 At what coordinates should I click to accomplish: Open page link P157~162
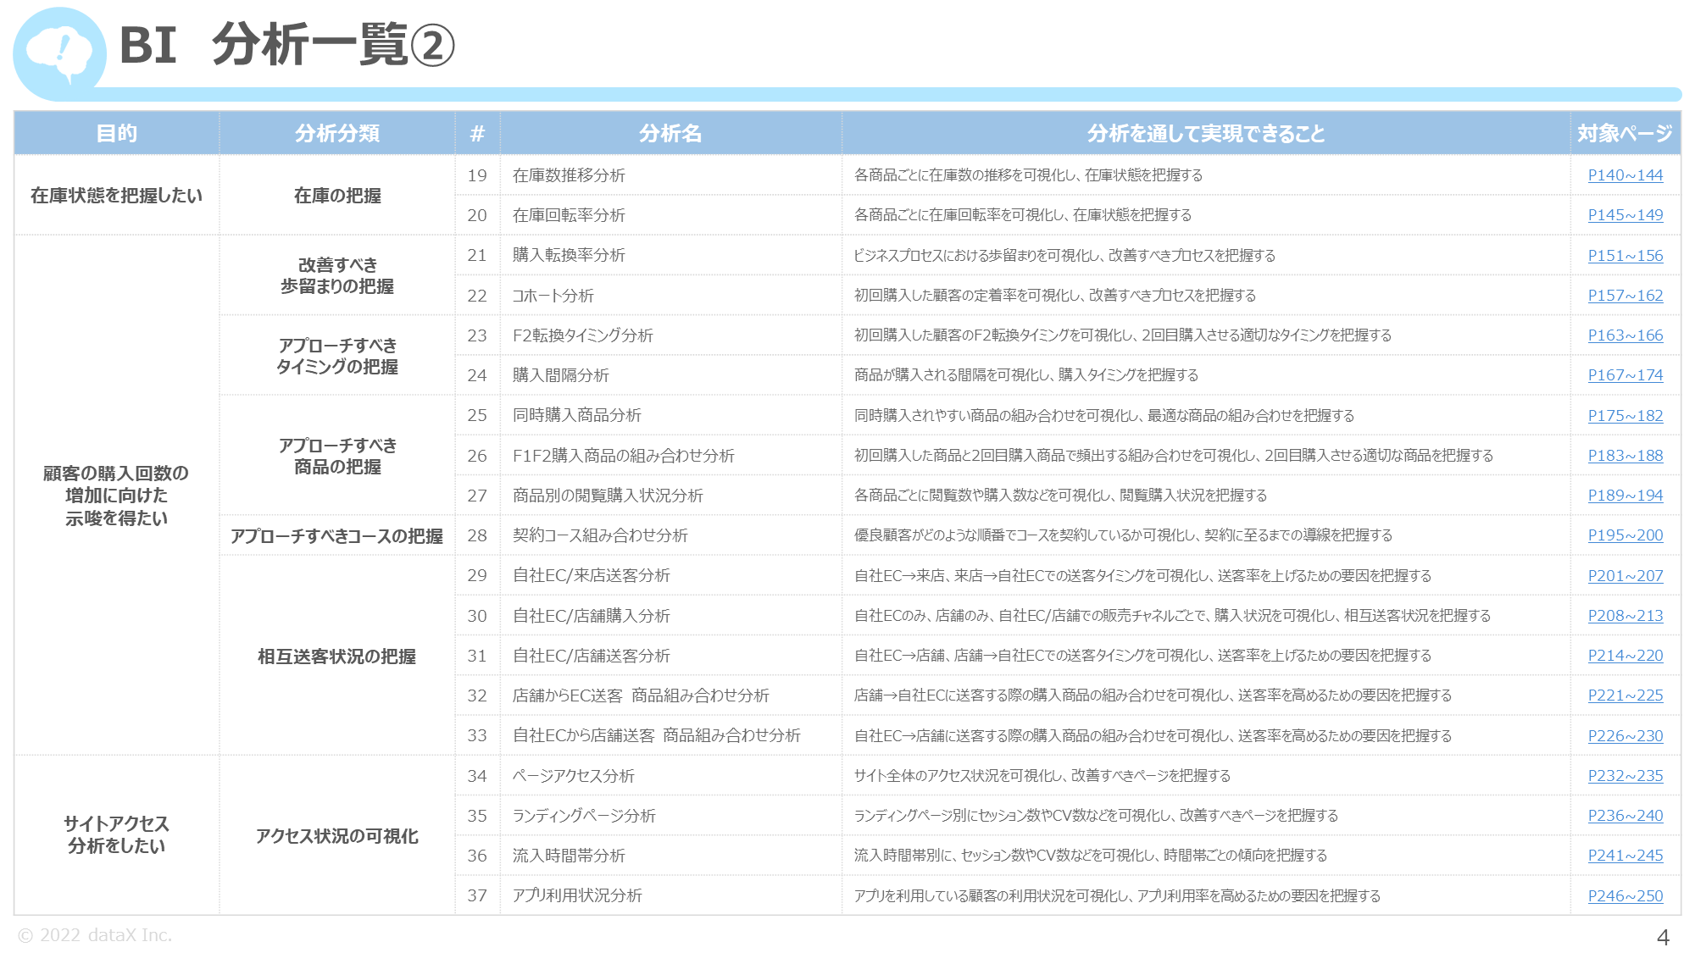tap(1625, 296)
